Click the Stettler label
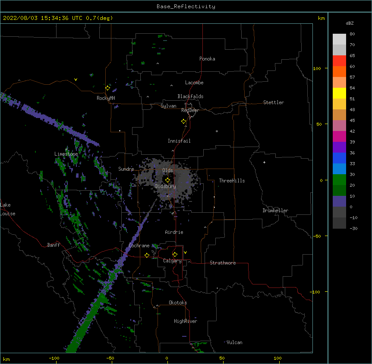Viewport: 372px width, 364px height. coord(274,102)
